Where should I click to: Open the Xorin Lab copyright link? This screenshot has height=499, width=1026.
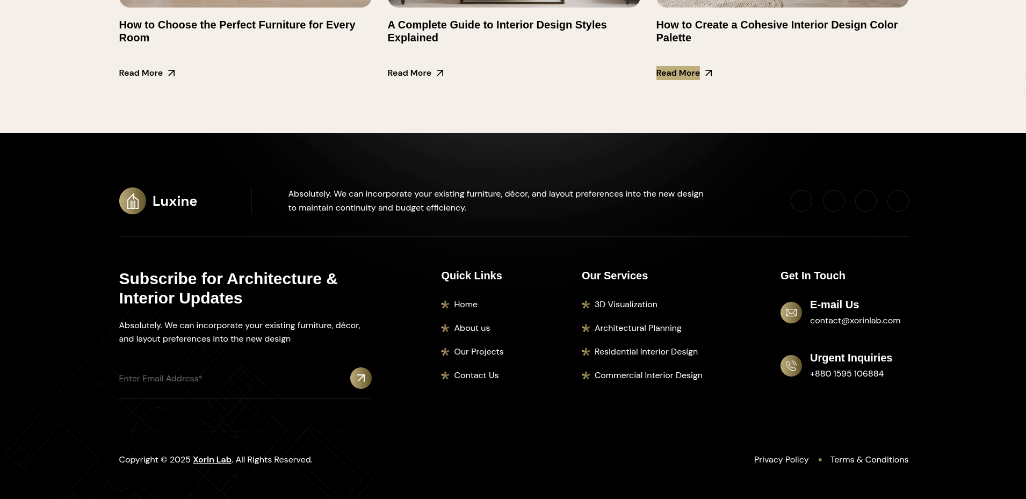pos(212,460)
